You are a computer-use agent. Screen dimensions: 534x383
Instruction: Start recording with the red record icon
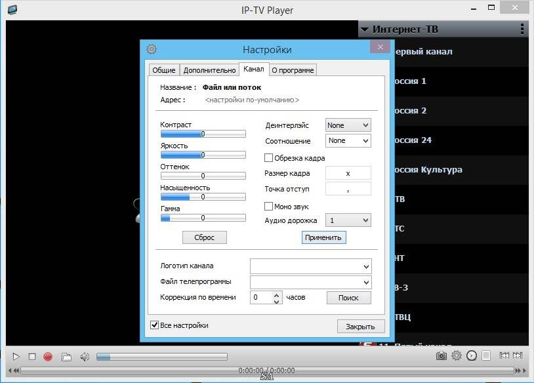pos(48,357)
